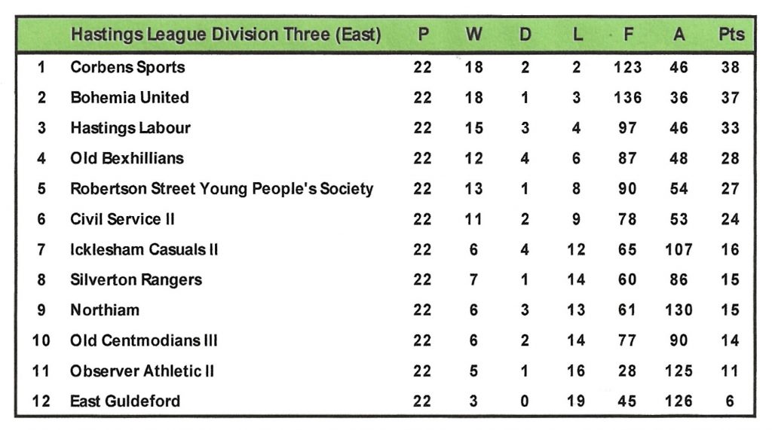
Task: Select Hastings Labour in the table
Action: 130,128
